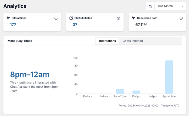
Task: Select the Interactions tab in Most Busy Times
Action: [107, 41]
